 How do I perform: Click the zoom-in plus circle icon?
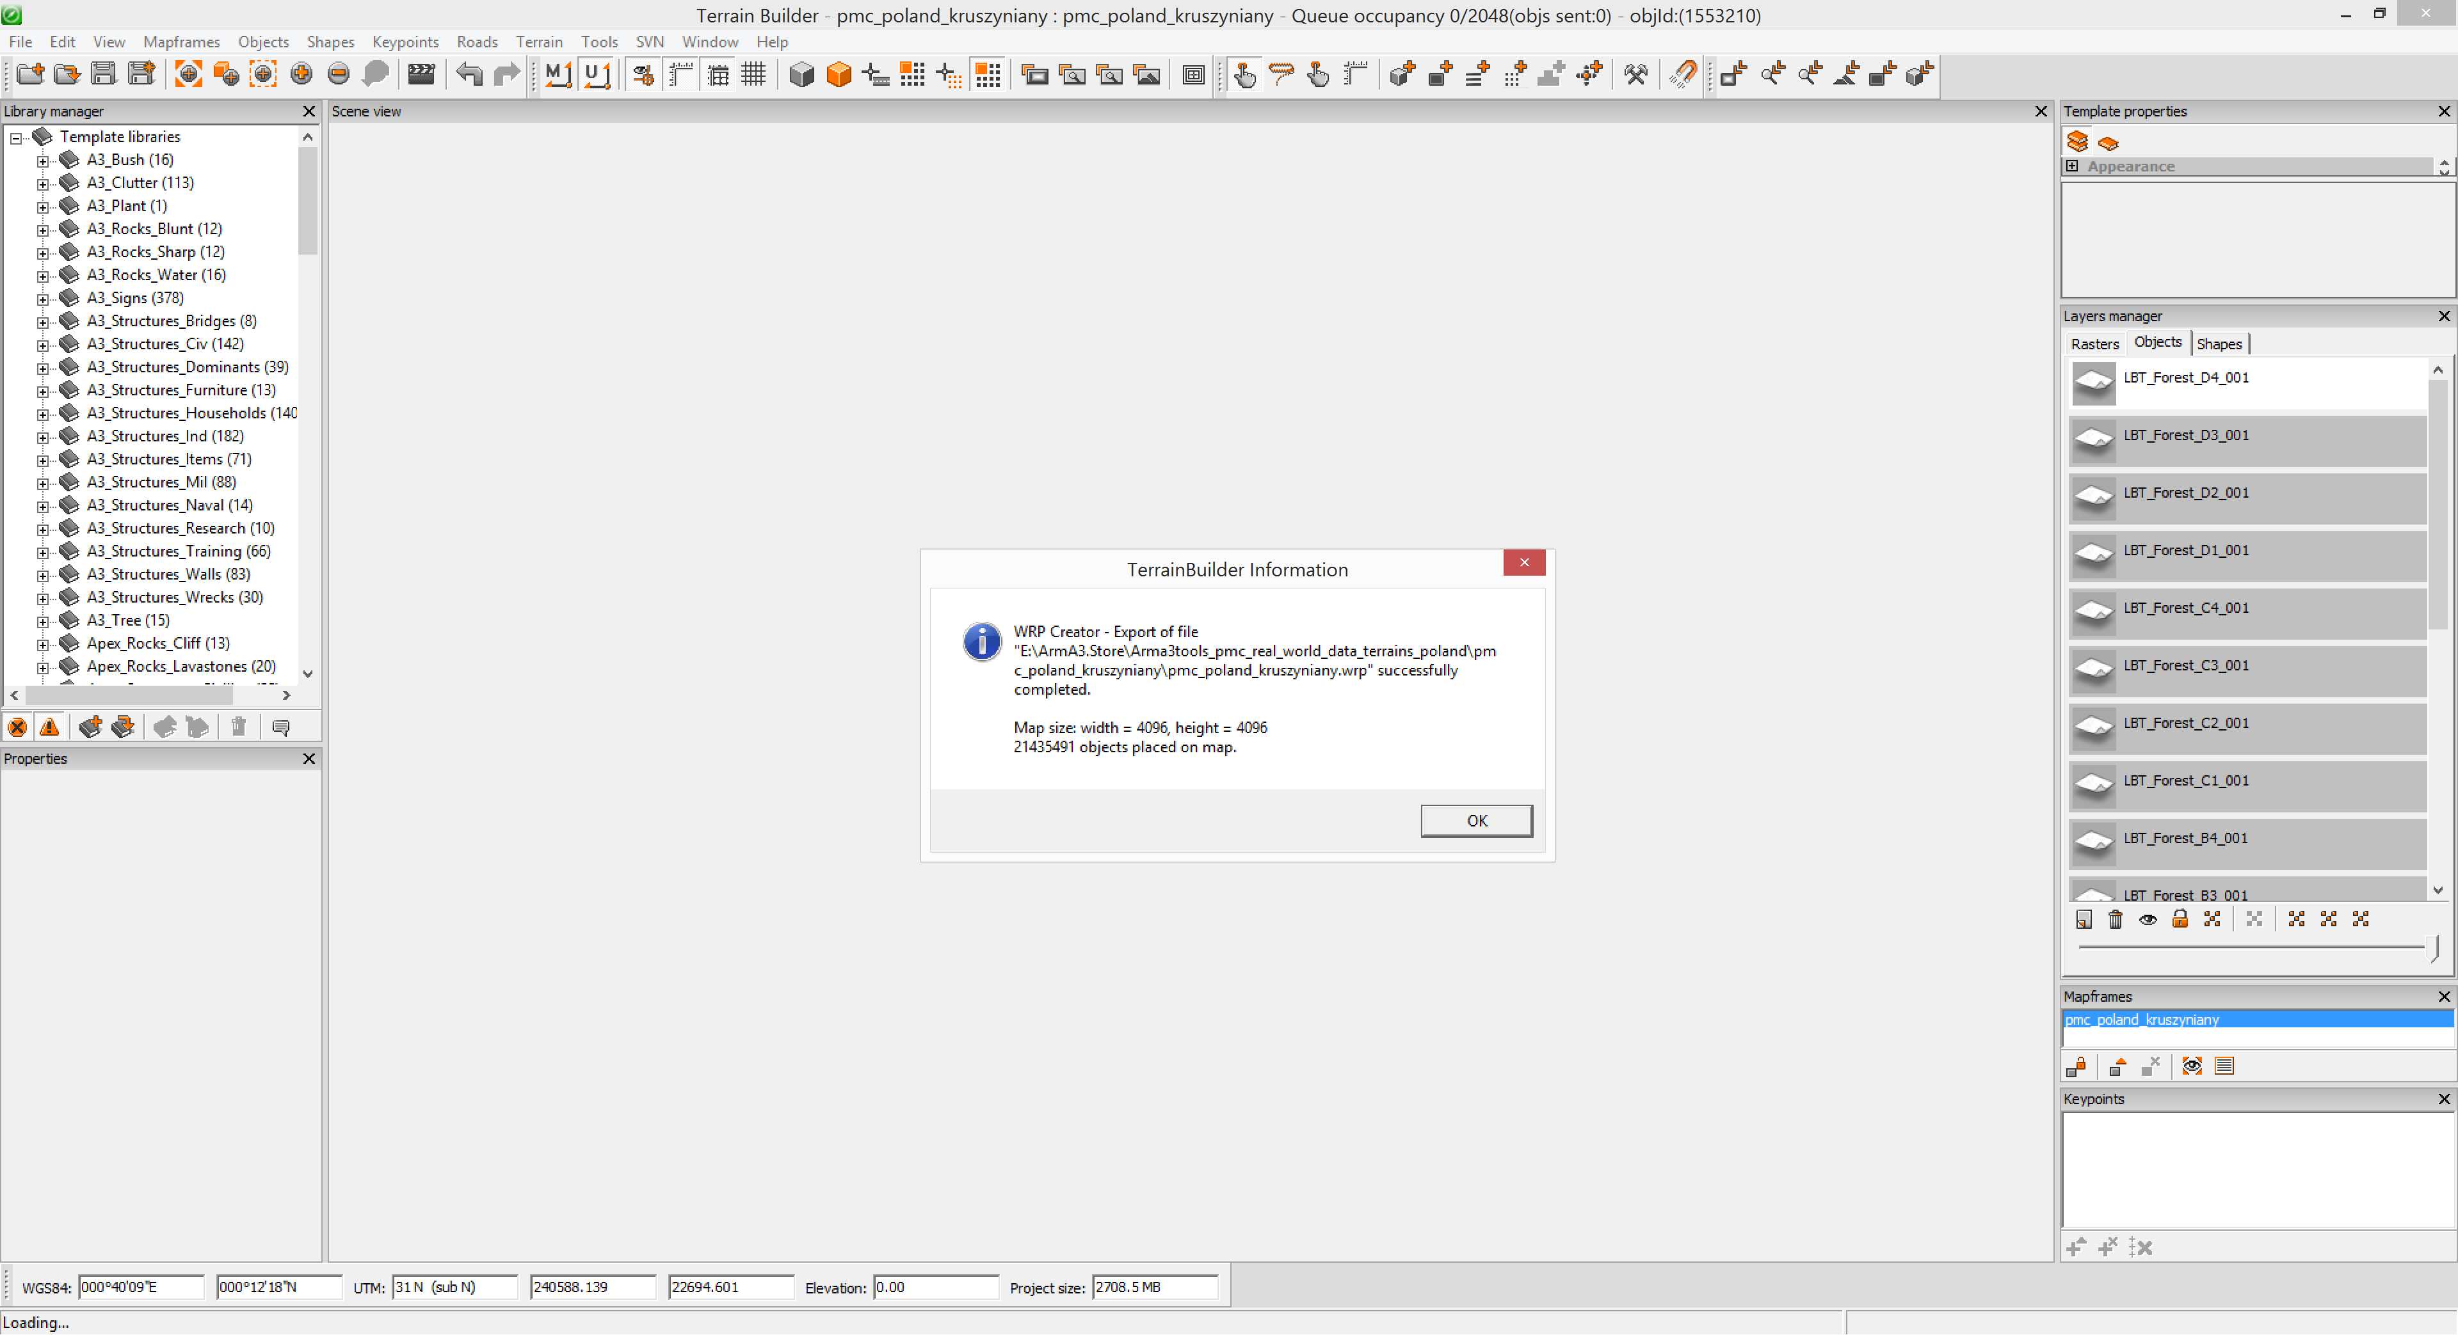click(301, 74)
